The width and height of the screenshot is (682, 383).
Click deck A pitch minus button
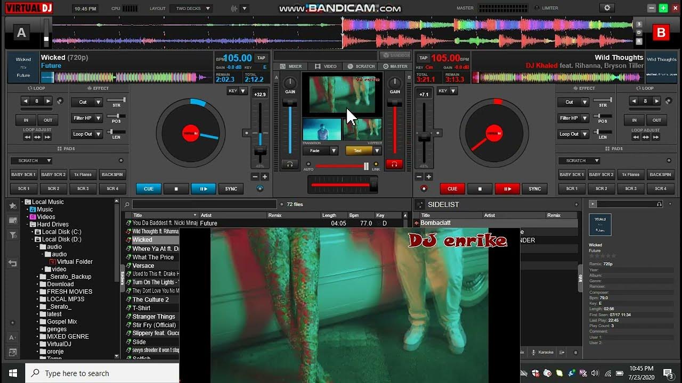pos(255,177)
